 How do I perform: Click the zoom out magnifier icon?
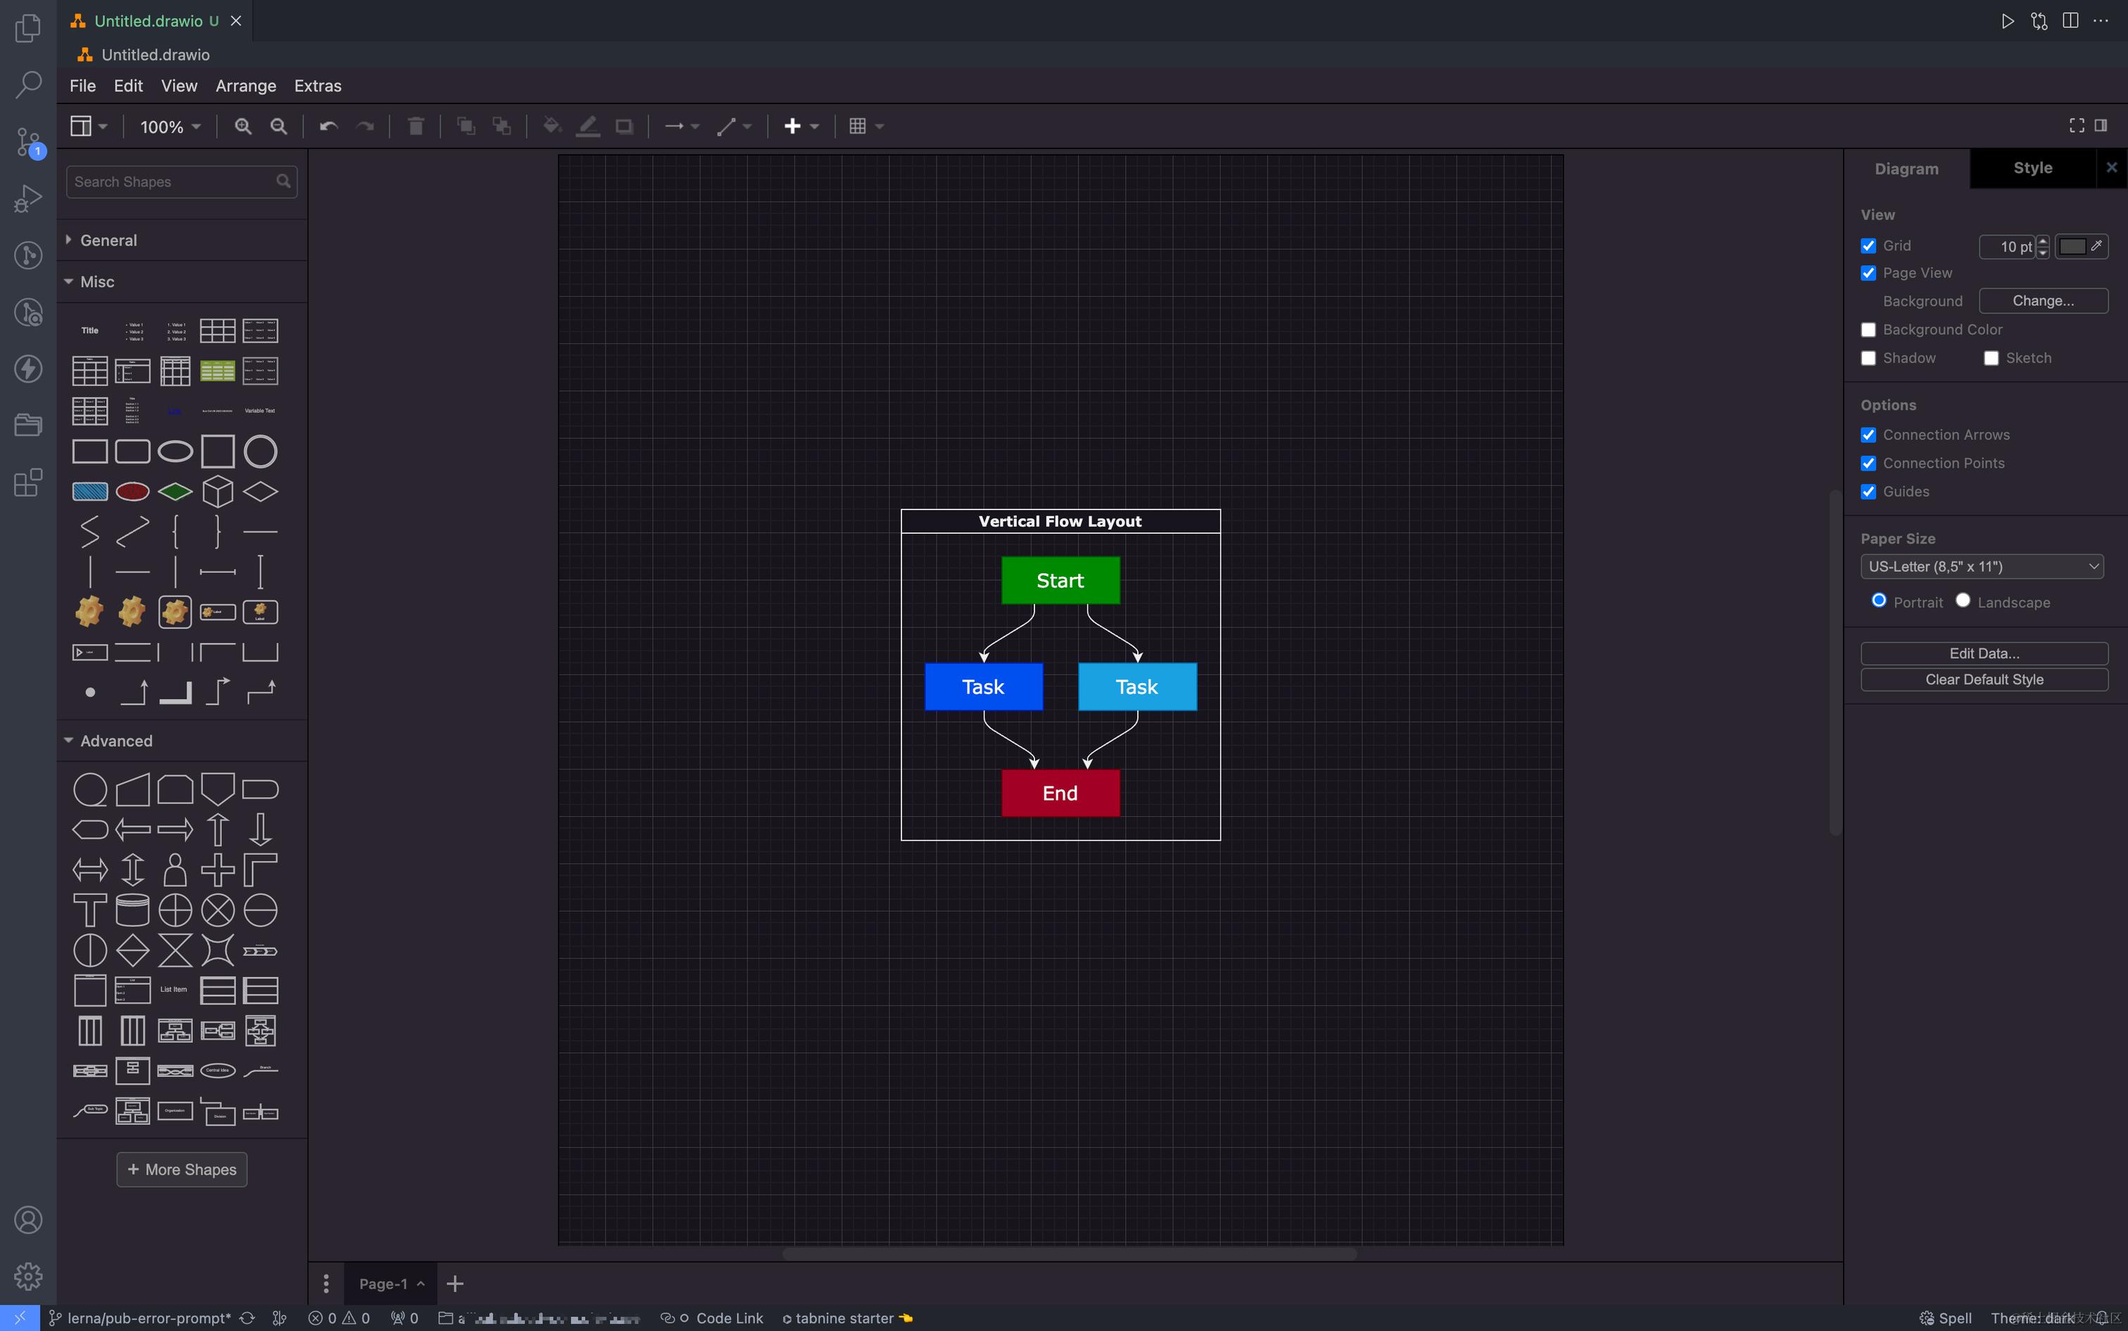279,126
